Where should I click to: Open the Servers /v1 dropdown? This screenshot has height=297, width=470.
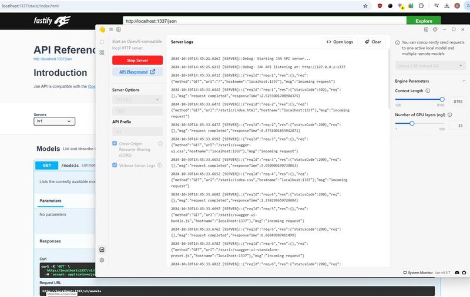[x=54, y=122]
